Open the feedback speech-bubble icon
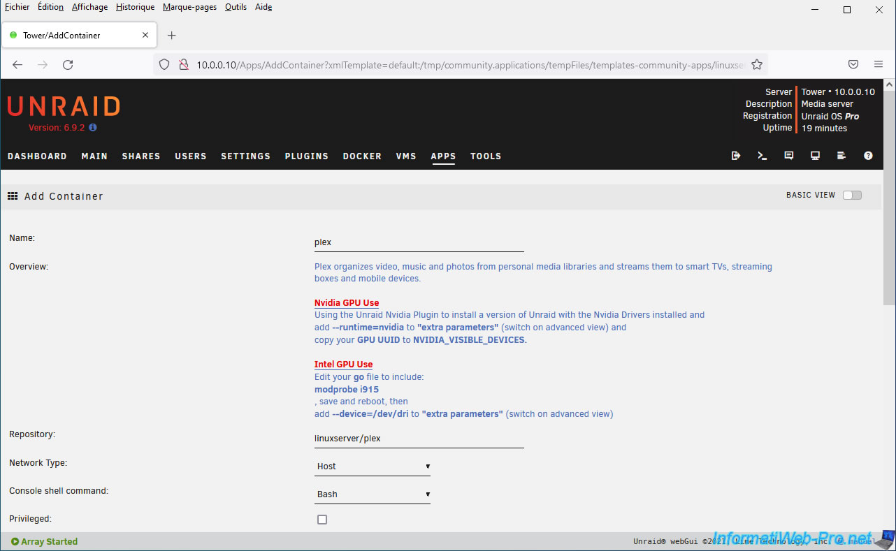 coord(788,156)
